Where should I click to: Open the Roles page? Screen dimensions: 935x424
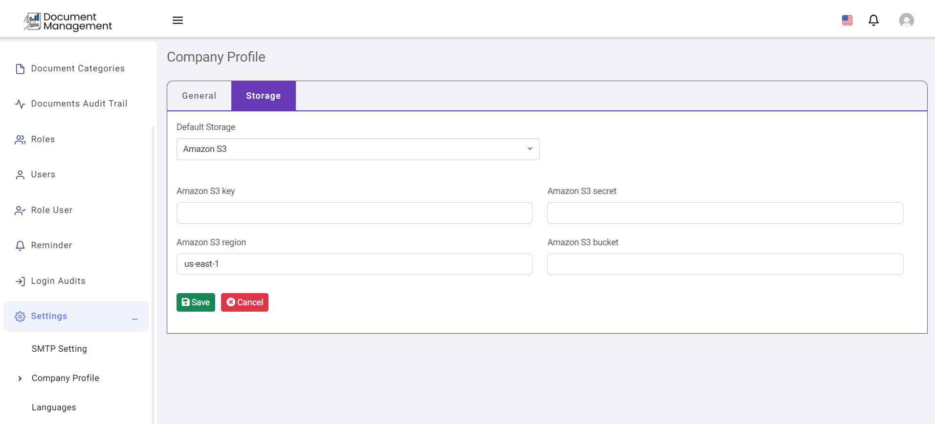[x=43, y=139]
